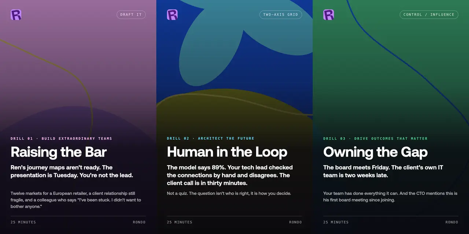This screenshot has height=234, width=469.
Task: Click '25 MINUTES' on the Human in the Loop card
Action: pos(180,222)
